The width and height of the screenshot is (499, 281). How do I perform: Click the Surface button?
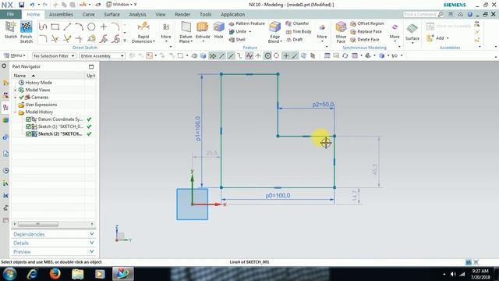(x=412, y=32)
